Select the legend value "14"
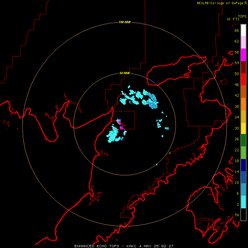This screenshot has height=248, width=248. [237, 172]
